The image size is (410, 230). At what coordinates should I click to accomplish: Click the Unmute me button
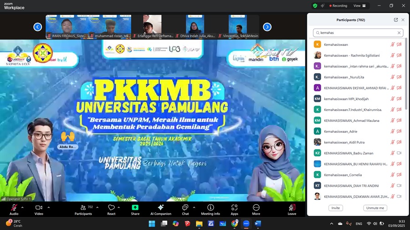(x=375, y=208)
